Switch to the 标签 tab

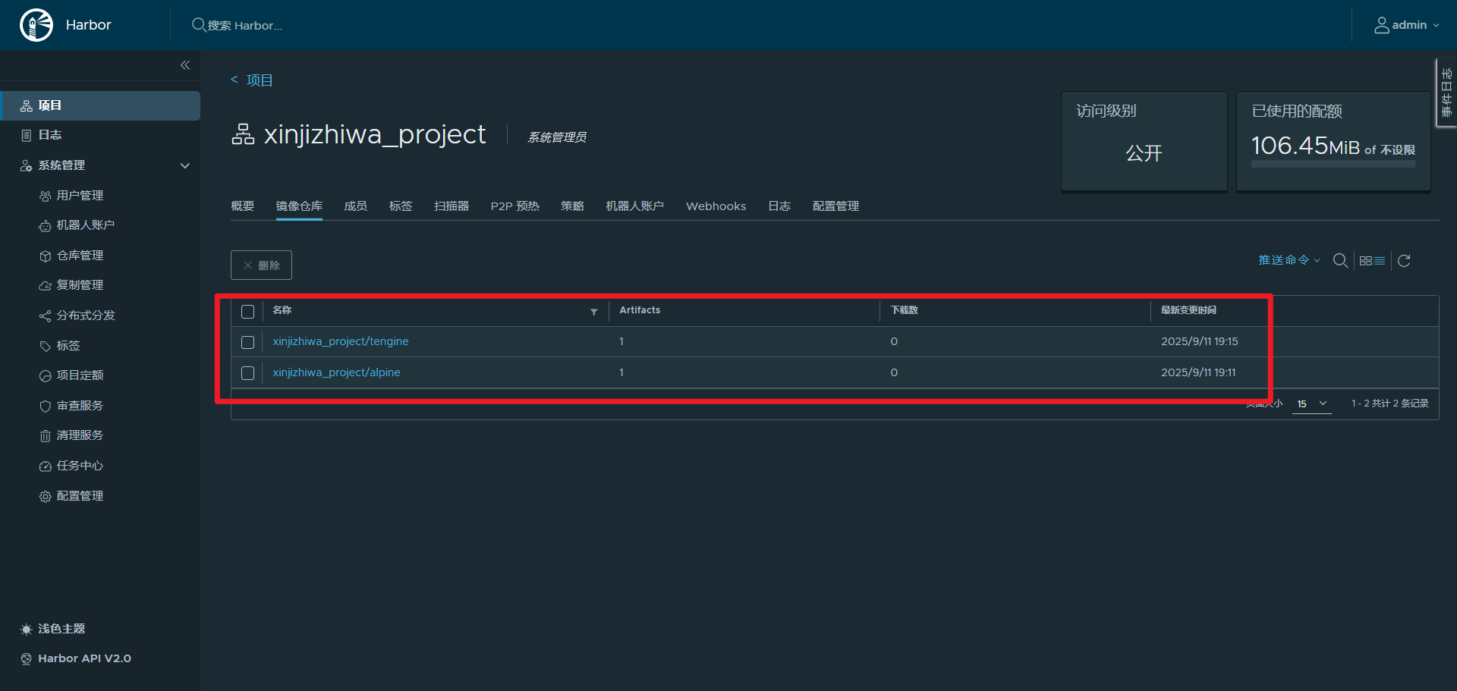click(401, 206)
